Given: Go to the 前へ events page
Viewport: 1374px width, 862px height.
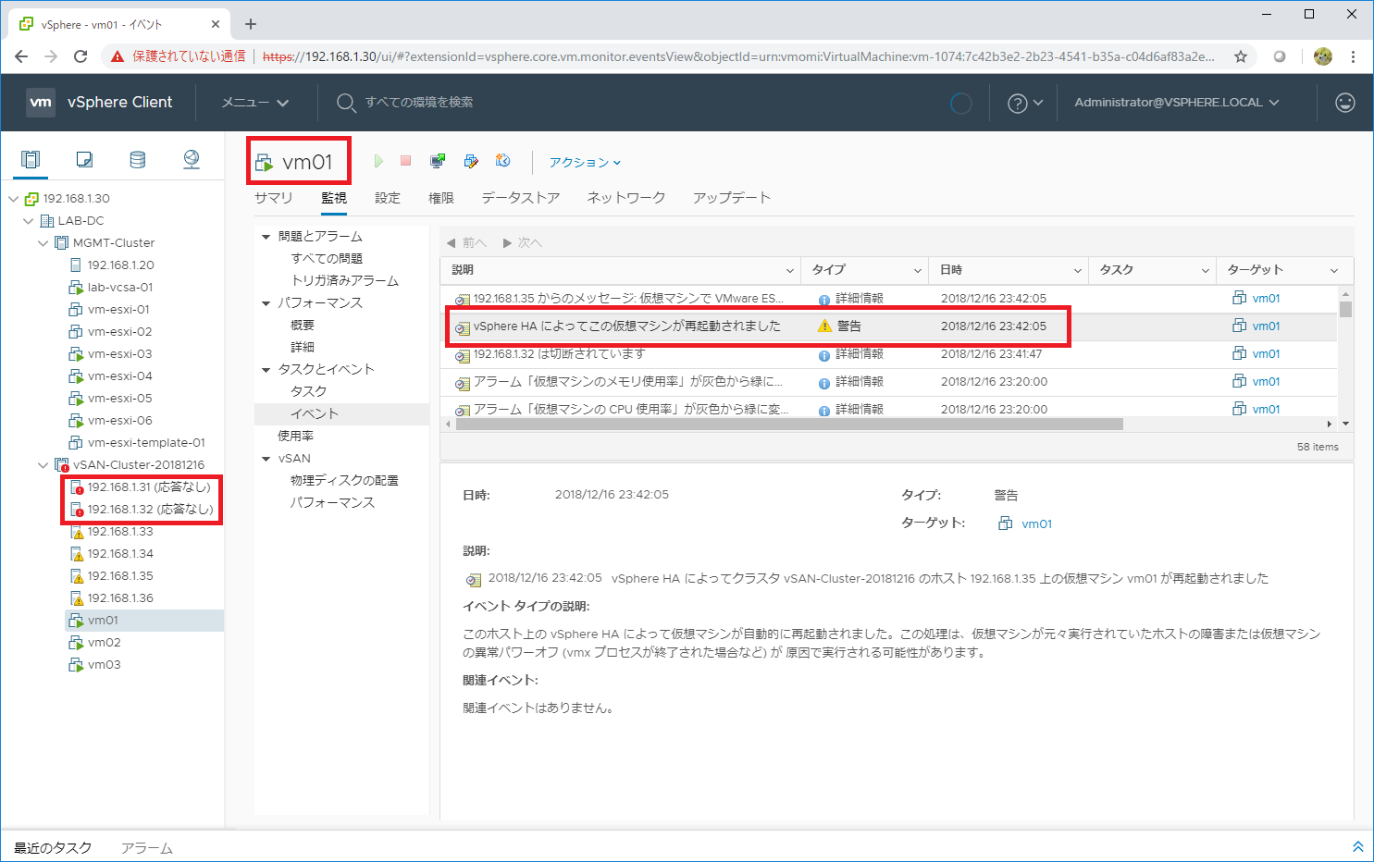Looking at the screenshot, I should (466, 242).
